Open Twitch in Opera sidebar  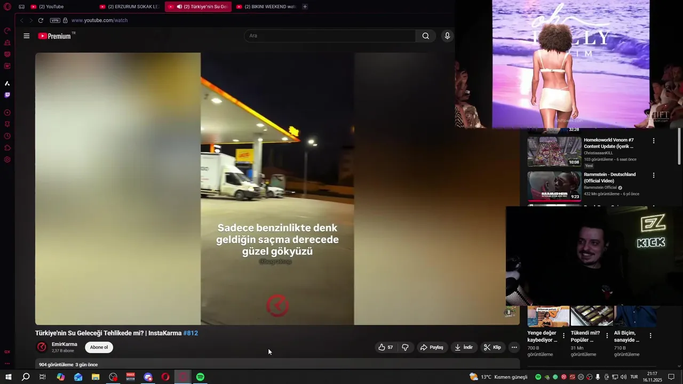coord(7,95)
